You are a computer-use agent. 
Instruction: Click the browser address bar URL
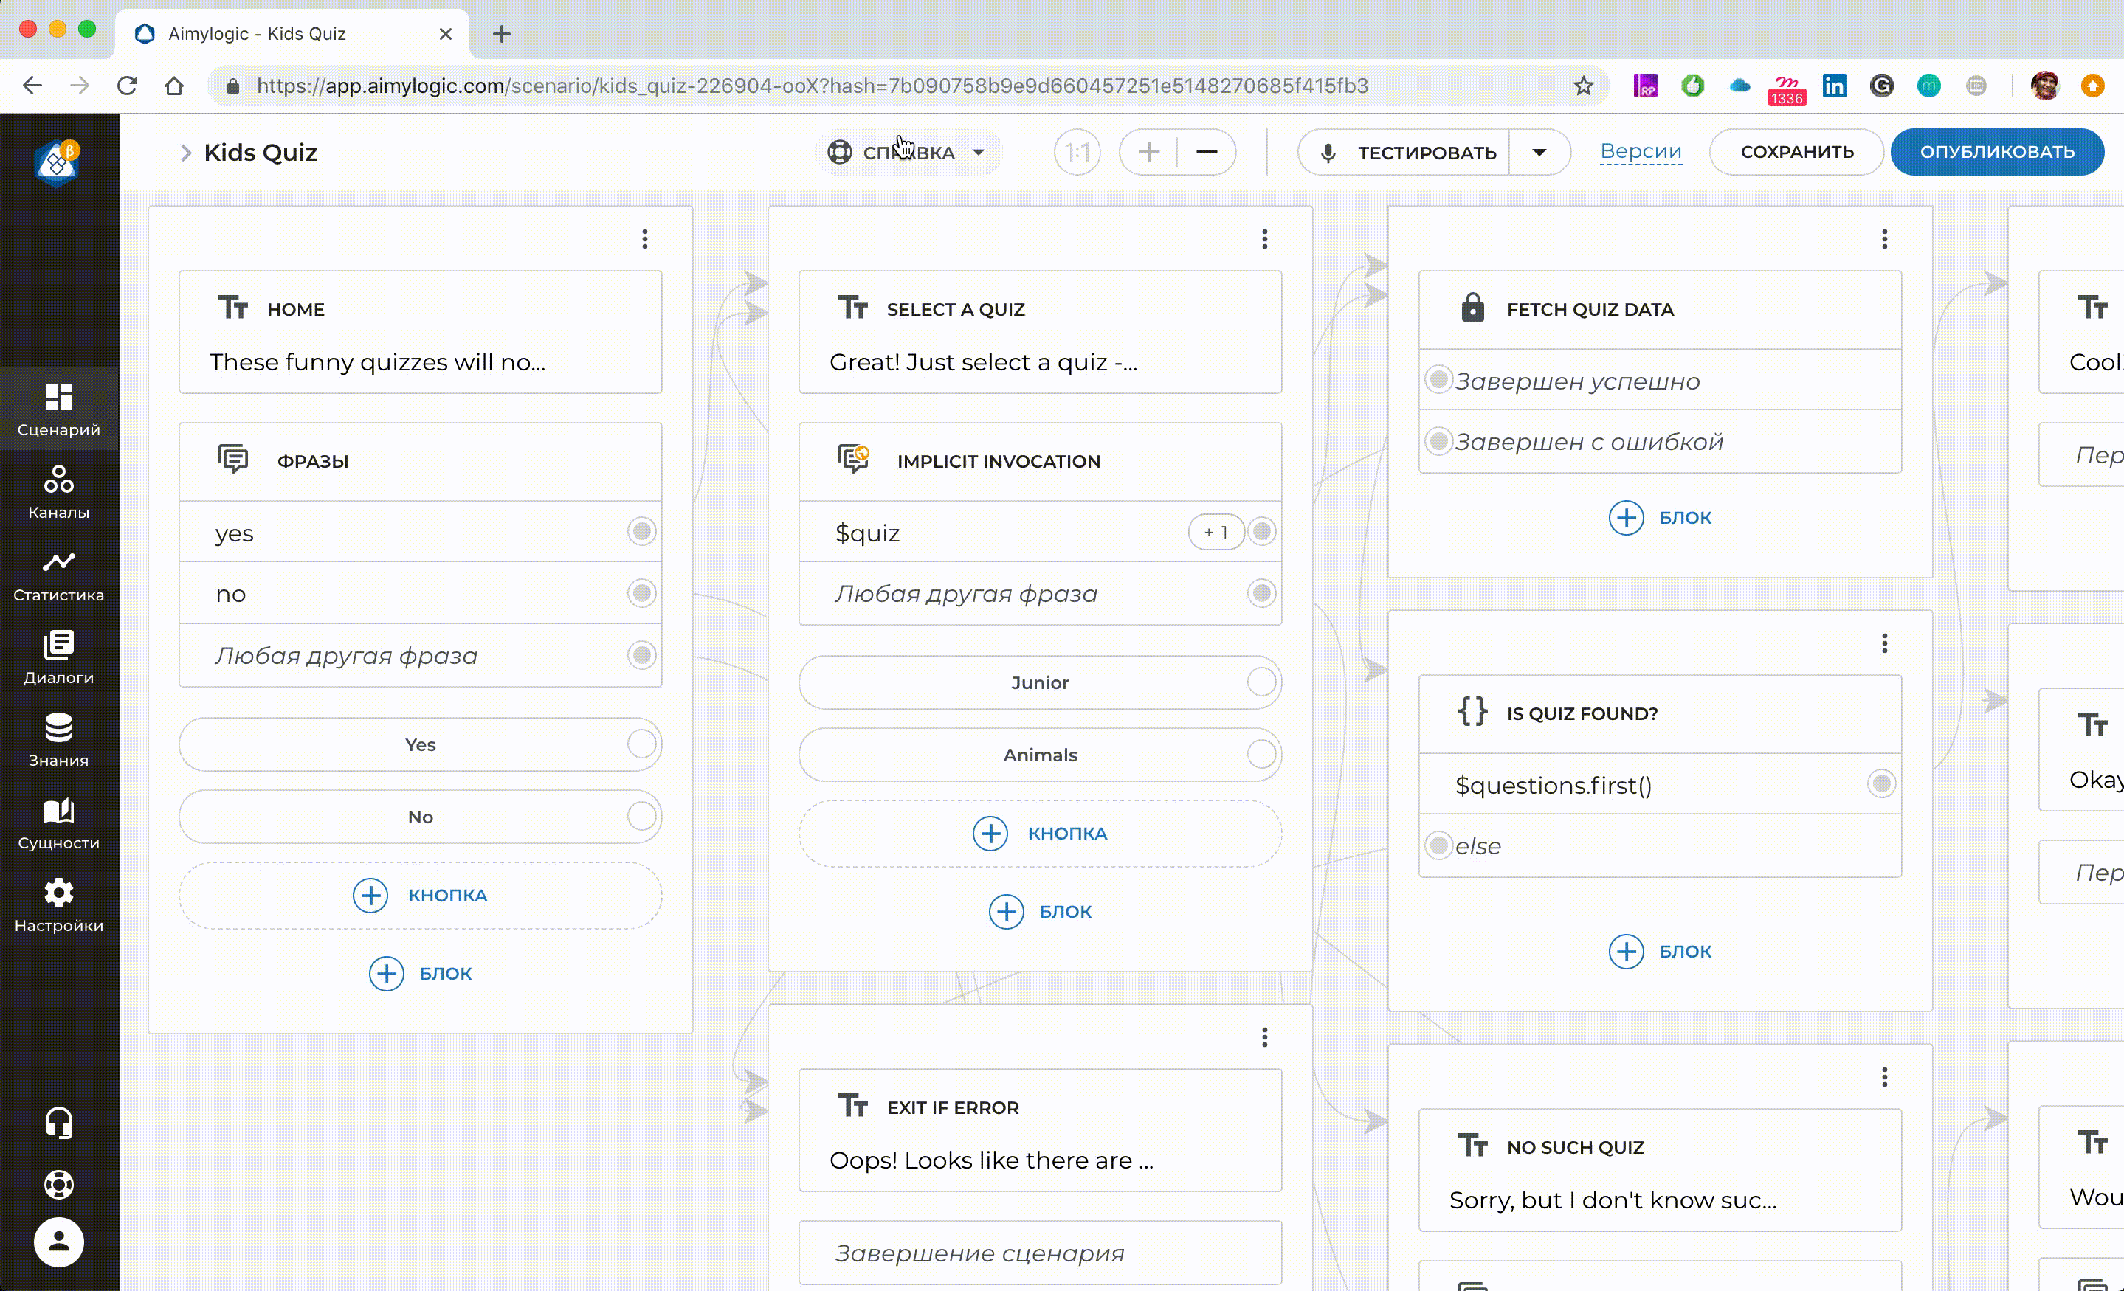[x=810, y=86]
